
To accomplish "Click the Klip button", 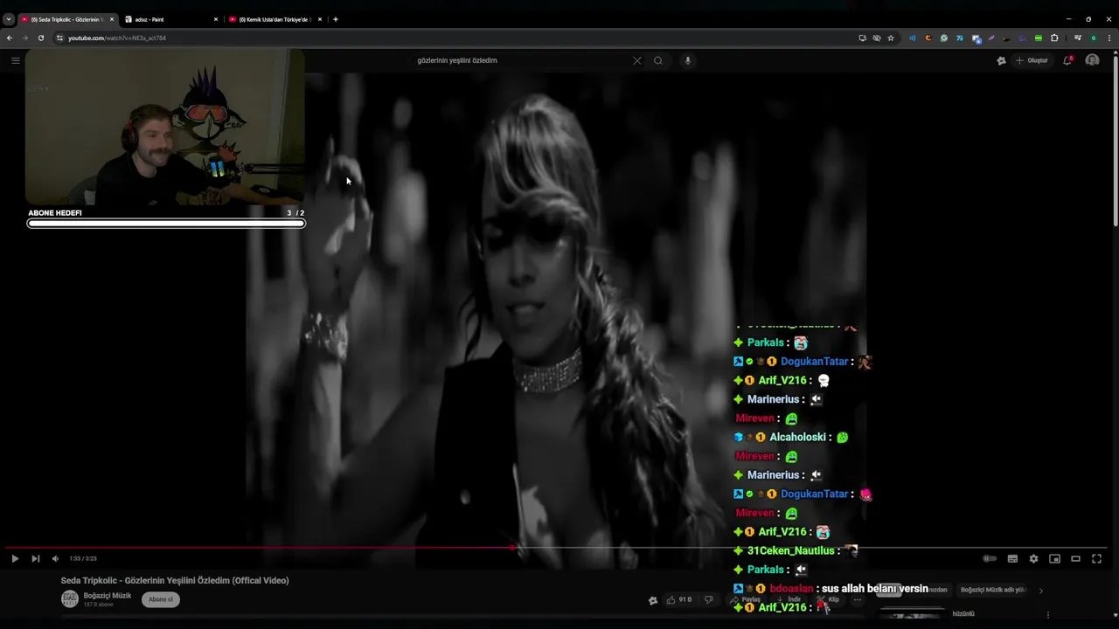I will 827,600.
